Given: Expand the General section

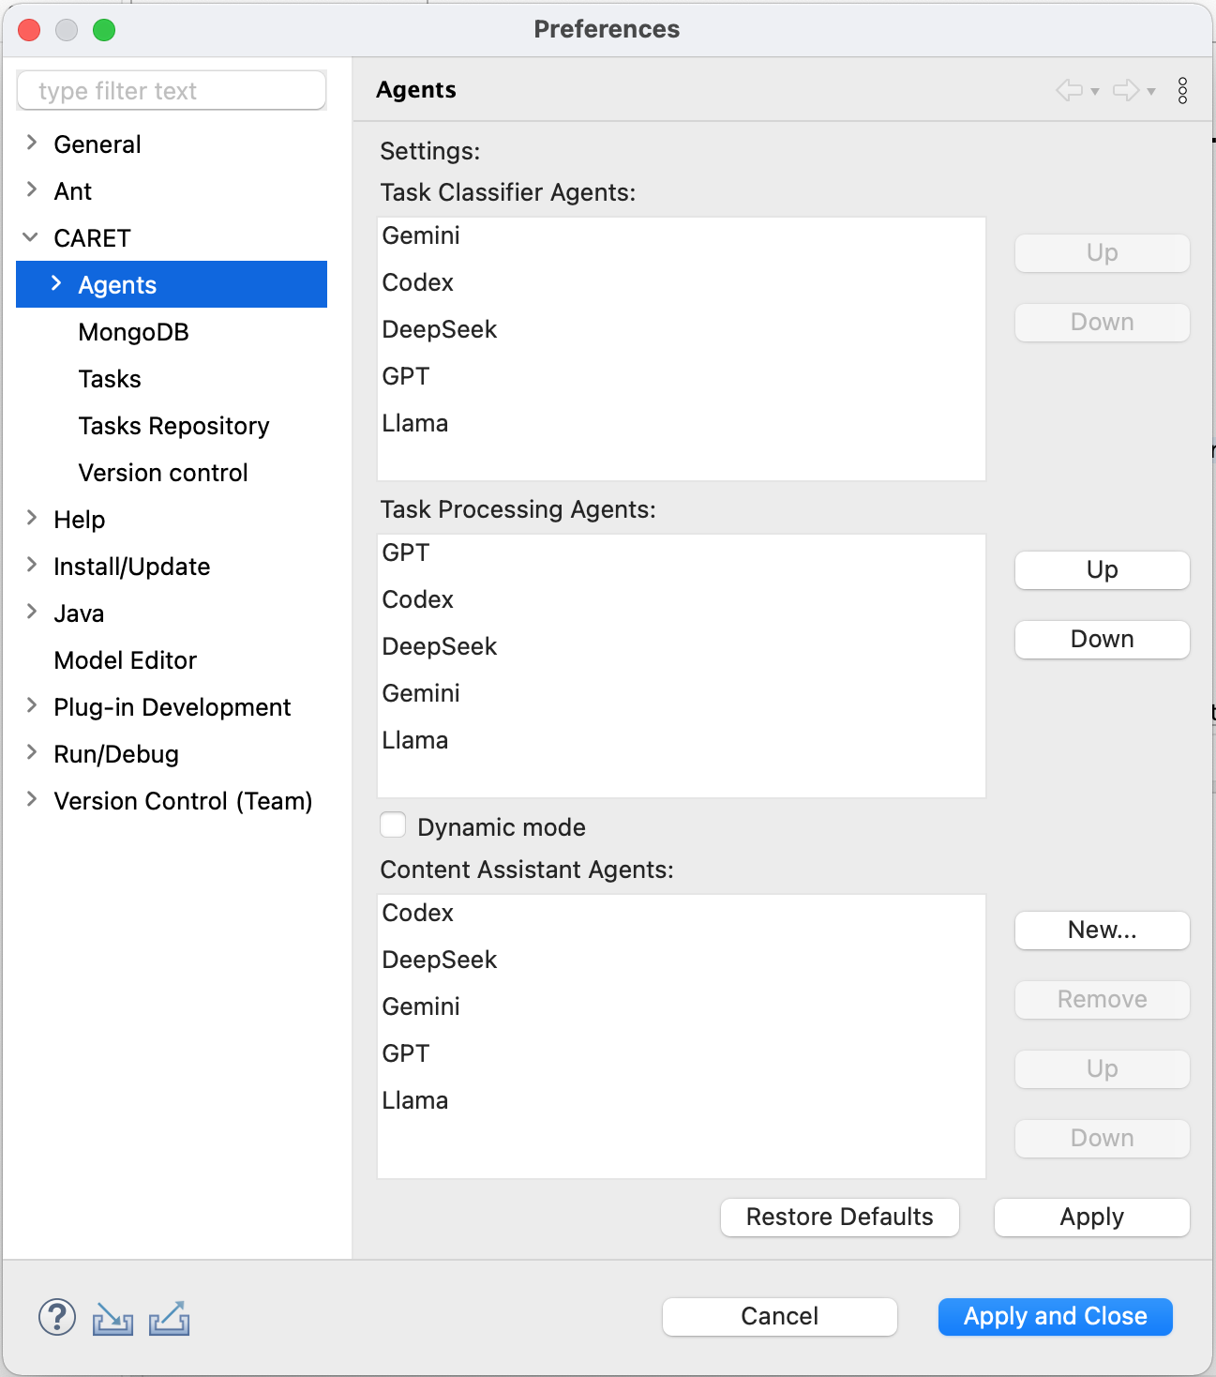Looking at the screenshot, I should (31, 144).
